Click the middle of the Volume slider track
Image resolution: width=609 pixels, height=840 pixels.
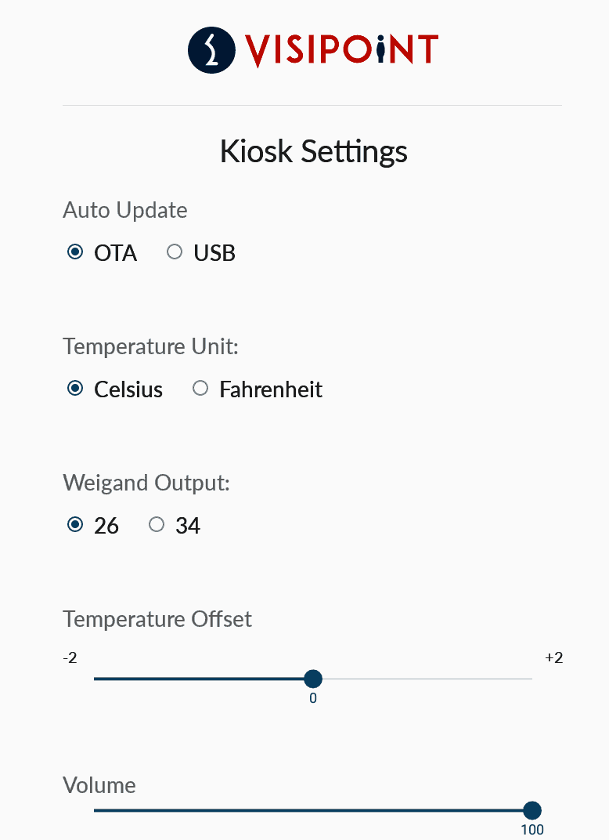313,810
